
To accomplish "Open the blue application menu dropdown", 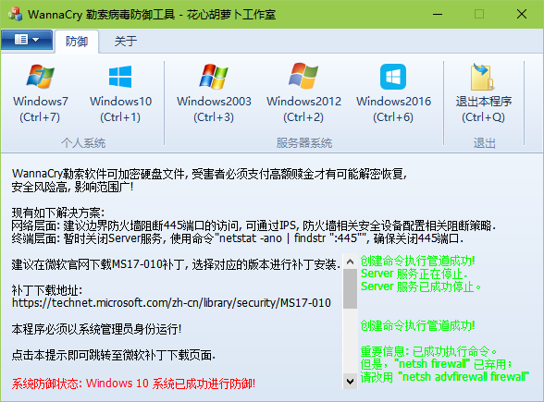I will coord(27,40).
